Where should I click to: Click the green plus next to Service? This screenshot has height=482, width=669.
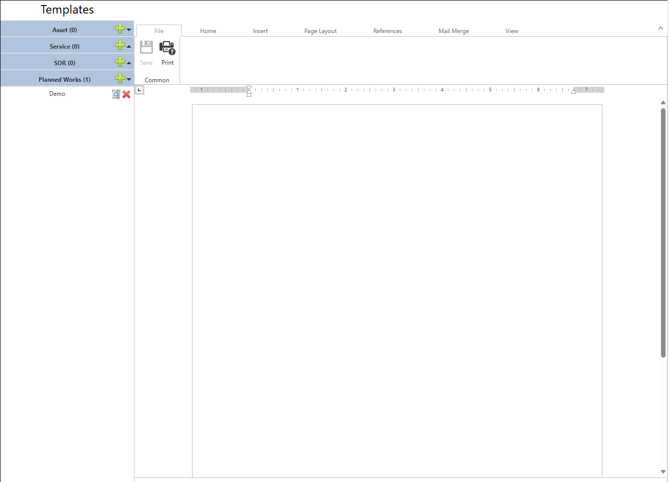(x=120, y=46)
